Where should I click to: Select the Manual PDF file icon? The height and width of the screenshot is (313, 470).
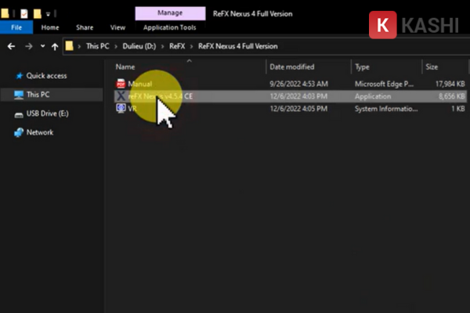(x=121, y=84)
